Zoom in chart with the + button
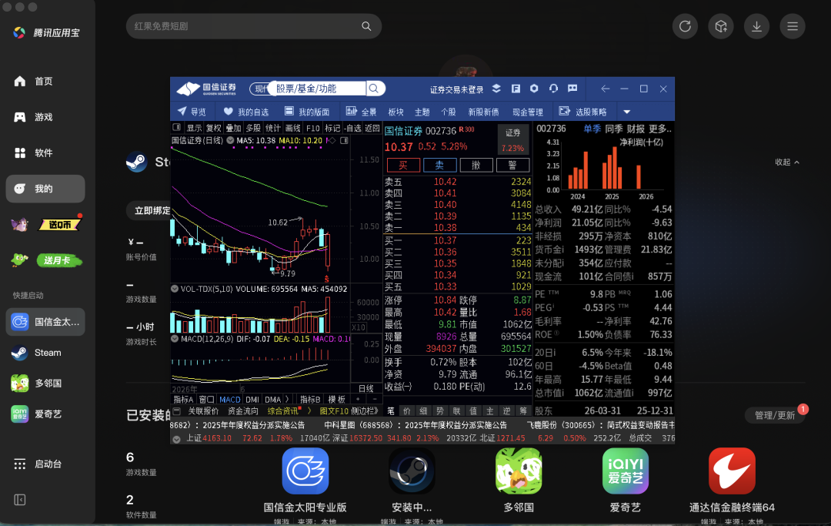 pos(359,399)
